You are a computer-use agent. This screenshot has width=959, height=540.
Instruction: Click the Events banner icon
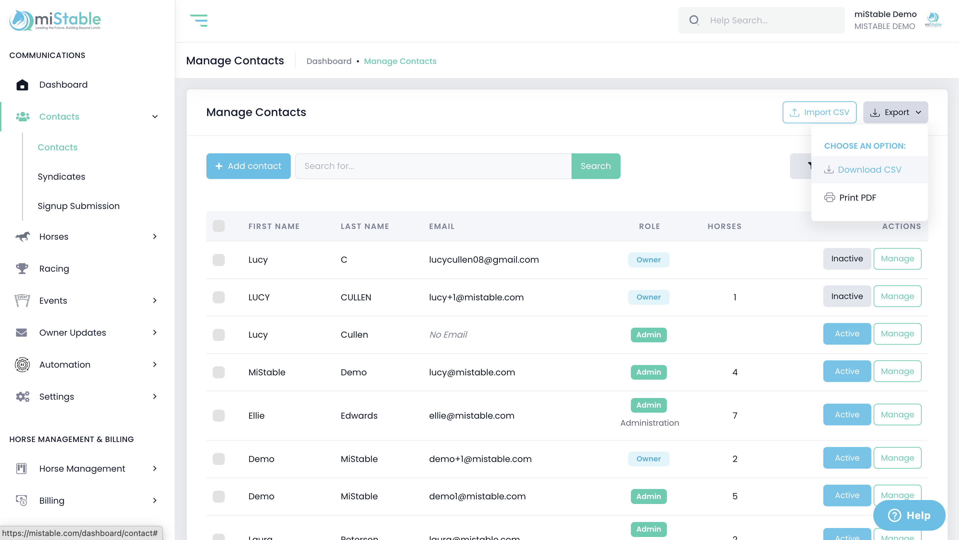[22, 300]
